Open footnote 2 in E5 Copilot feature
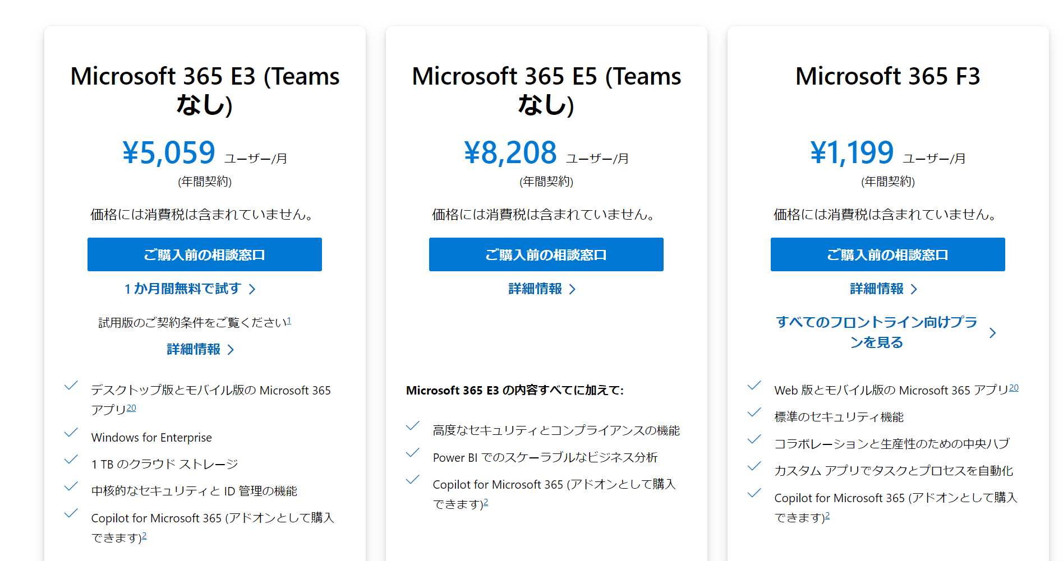This screenshot has height=561, width=1063. point(486,502)
